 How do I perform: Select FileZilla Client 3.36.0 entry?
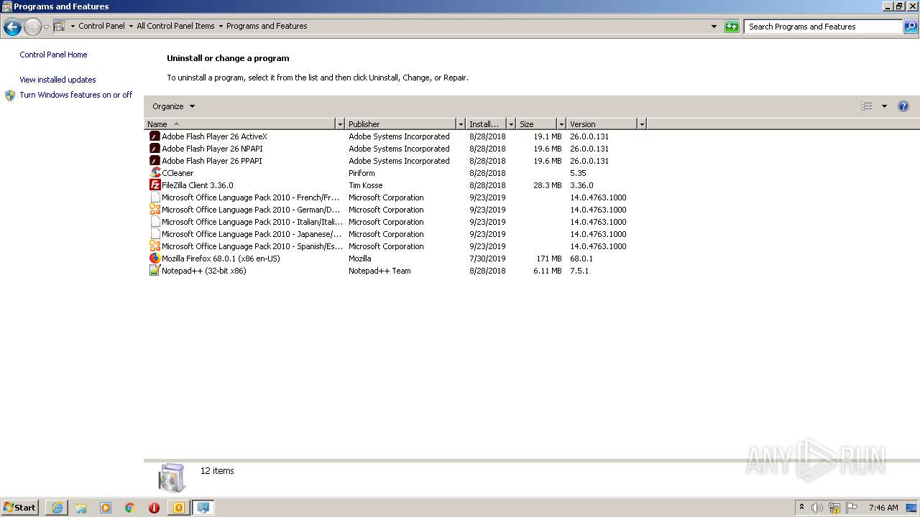click(197, 185)
